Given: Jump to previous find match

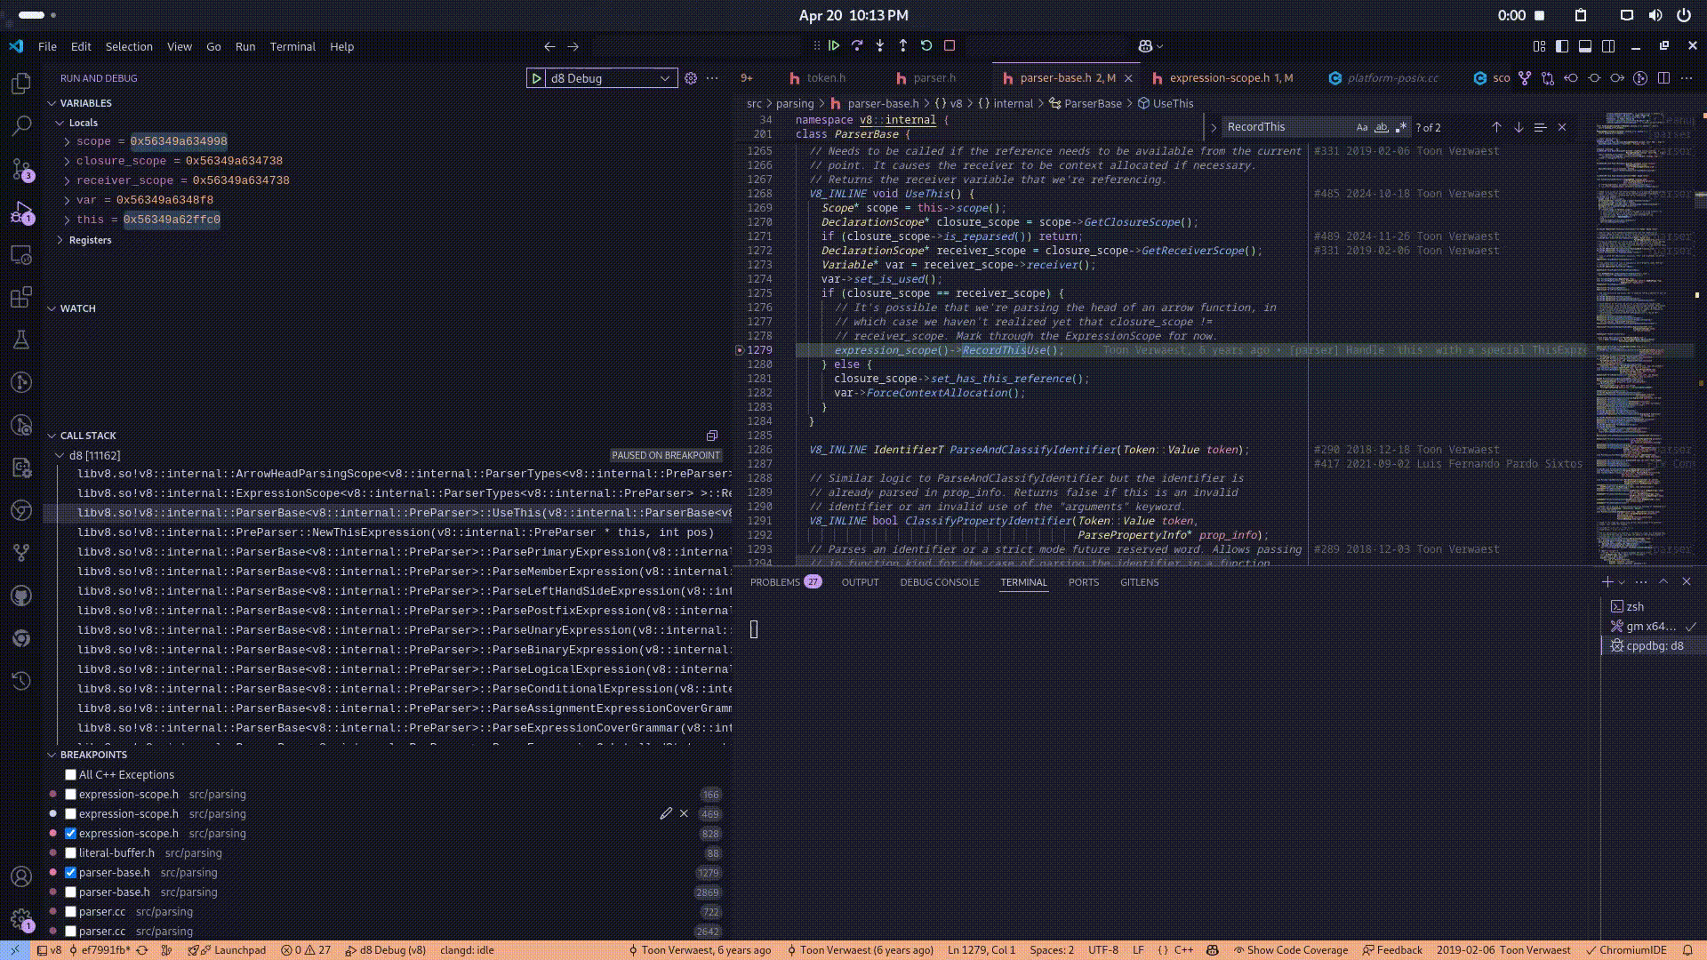Looking at the screenshot, I should pos(1496,127).
